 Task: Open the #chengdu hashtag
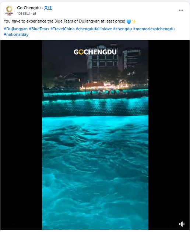tap(123, 29)
